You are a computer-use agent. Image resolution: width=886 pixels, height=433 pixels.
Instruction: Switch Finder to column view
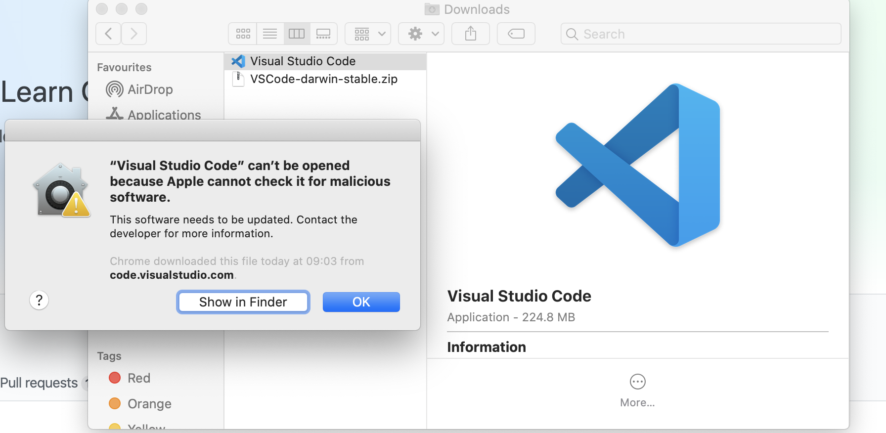tap(297, 34)
